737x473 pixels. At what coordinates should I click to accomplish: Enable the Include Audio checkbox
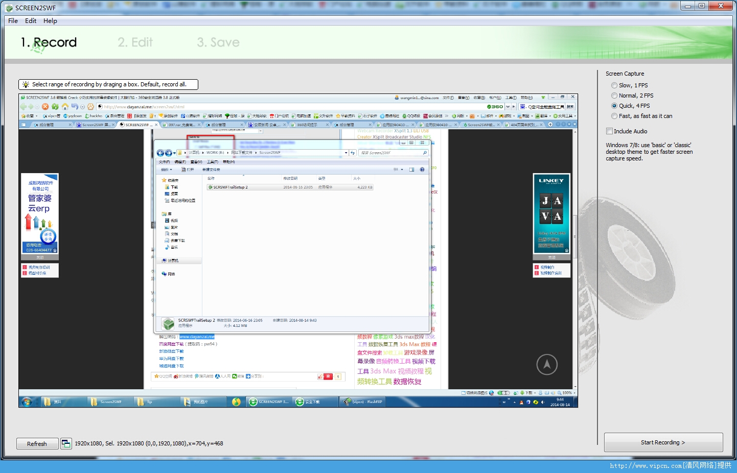(x=609, y=131)
